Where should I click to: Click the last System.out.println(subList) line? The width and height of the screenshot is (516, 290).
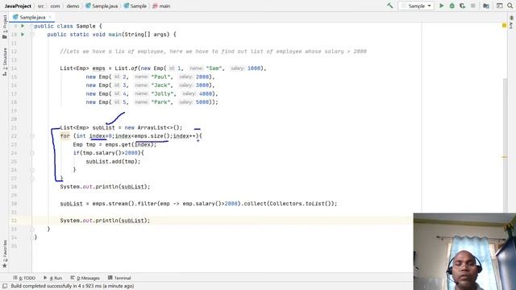click(x=105, y=220)
